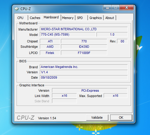The width and height of the screenshot is (150, 135).
Task: Close the CPU-Z window
Action: tap(127, 8)
